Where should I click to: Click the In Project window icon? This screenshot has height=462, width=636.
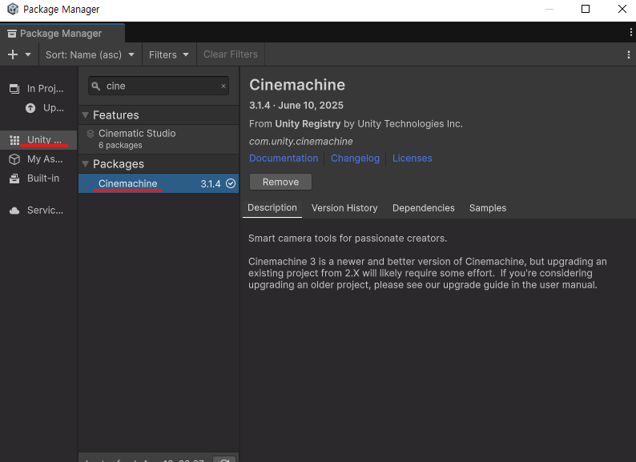tap(14, 88)
